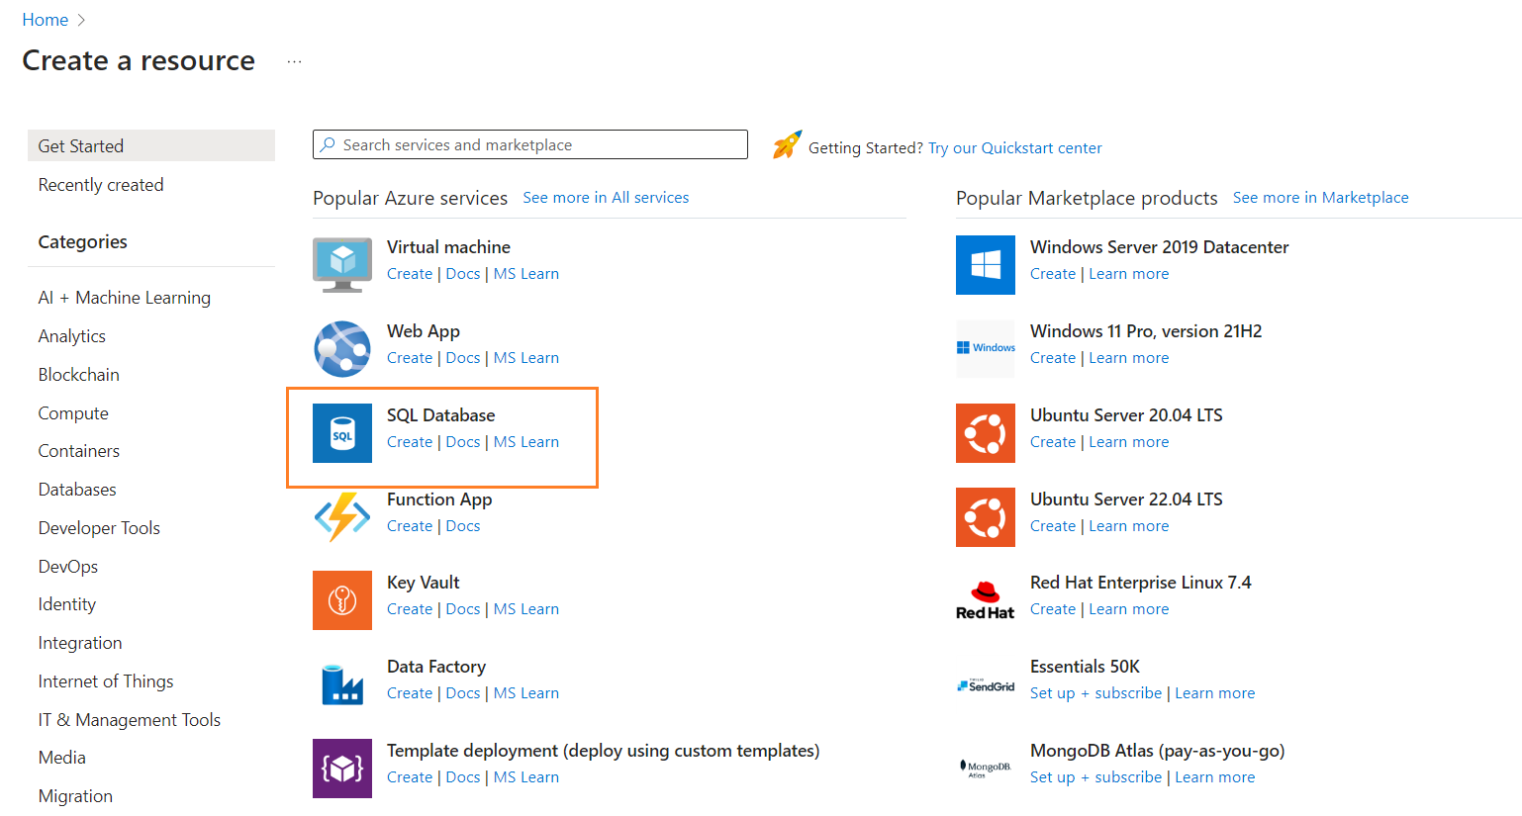Go to Home in the breadcrumb
The width and height of the screenshot is (1522, 816).
46,20
